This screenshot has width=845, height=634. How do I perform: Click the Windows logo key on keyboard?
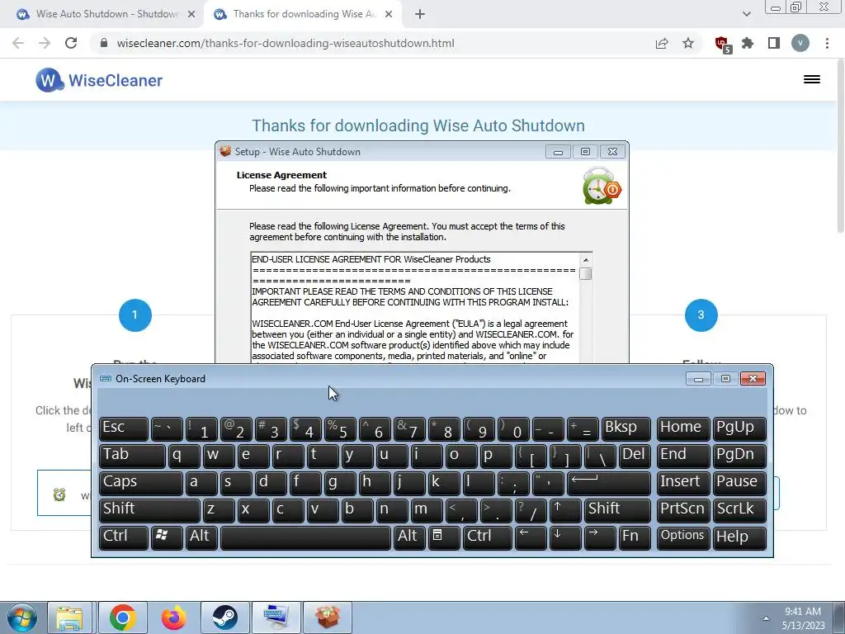click(167, 537)
